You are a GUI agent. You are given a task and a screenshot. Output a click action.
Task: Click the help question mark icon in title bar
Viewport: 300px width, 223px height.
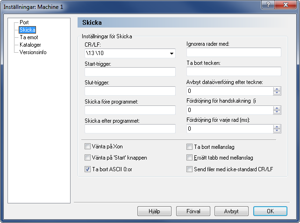(268, 5)
